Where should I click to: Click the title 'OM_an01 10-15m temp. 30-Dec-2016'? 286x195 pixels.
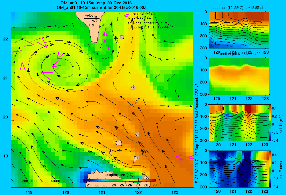click(x=96, y=3)
